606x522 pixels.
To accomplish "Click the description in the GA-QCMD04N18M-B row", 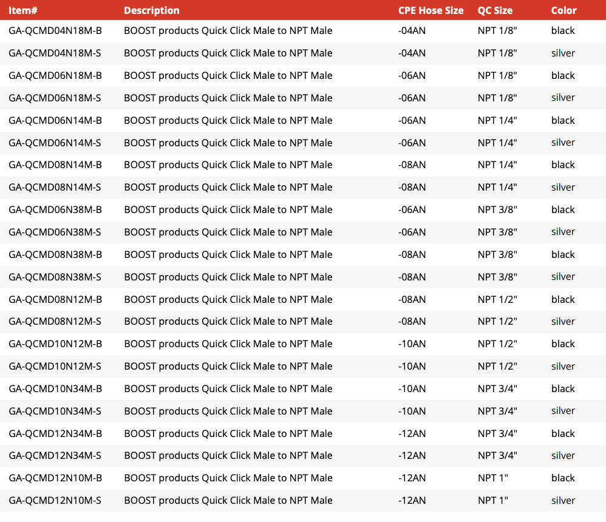I will [228, 30].
